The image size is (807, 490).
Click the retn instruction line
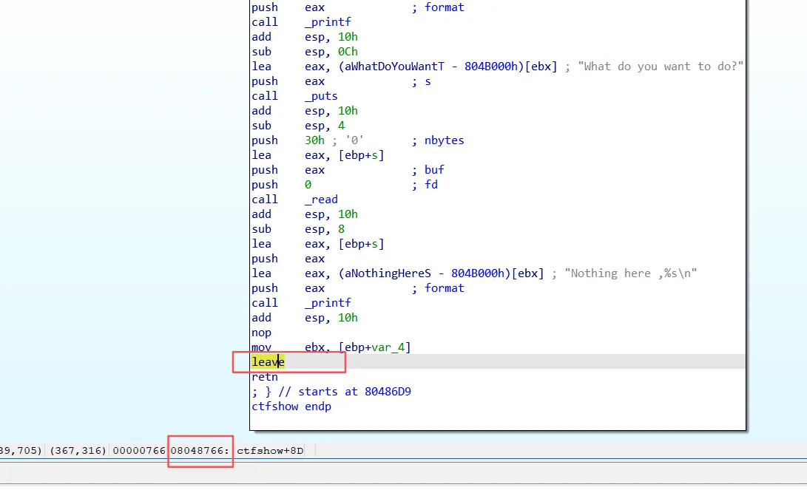point(265,377)
